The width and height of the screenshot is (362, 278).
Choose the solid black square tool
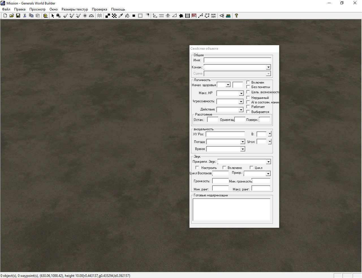pos(134,16)
